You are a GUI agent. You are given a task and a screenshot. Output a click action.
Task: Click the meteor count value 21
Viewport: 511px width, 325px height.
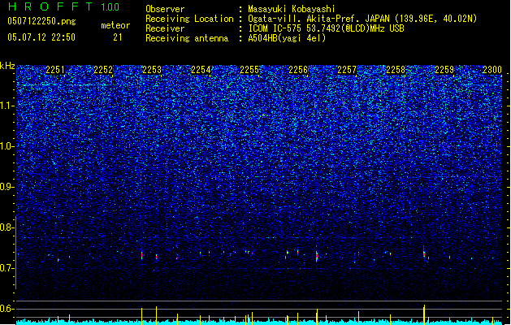coord(118,37)
